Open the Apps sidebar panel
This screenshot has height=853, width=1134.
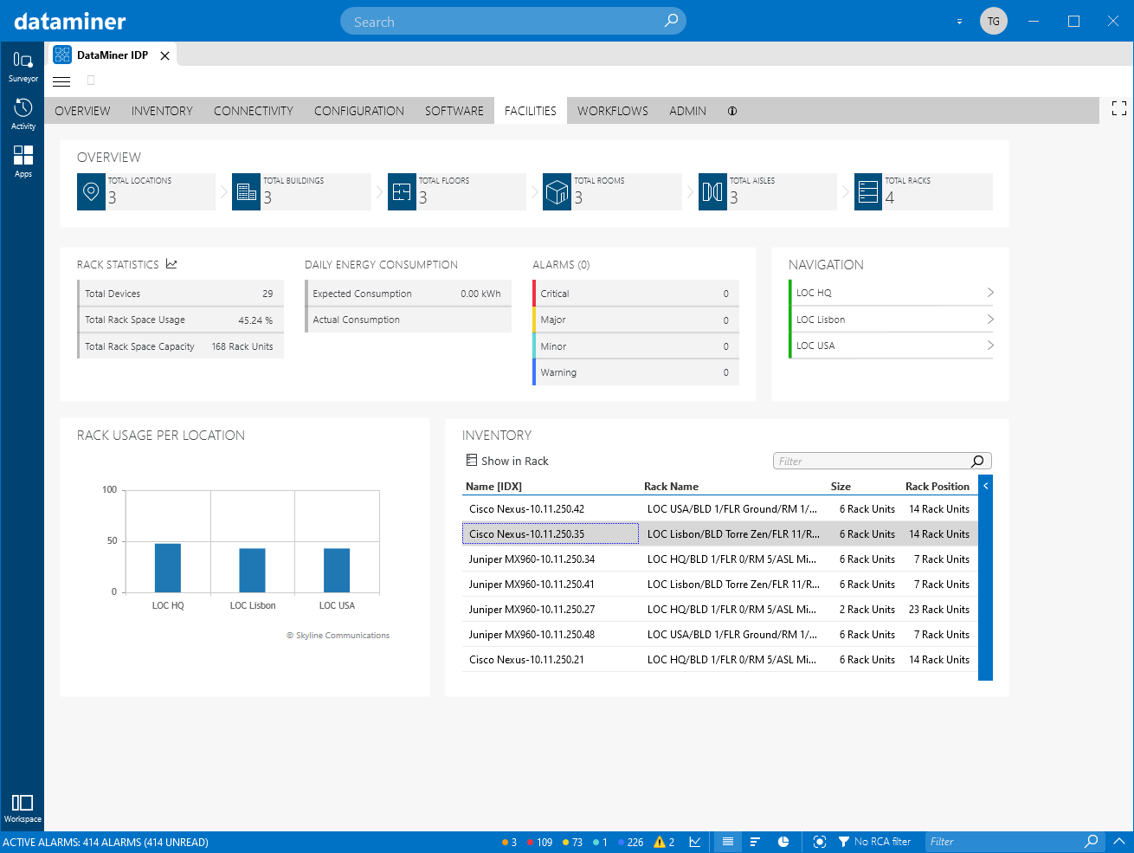coord(23,161)
